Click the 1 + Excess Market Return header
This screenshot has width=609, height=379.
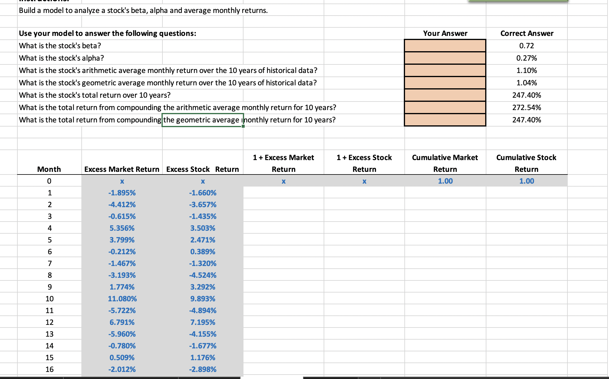(x=283, y=163)
